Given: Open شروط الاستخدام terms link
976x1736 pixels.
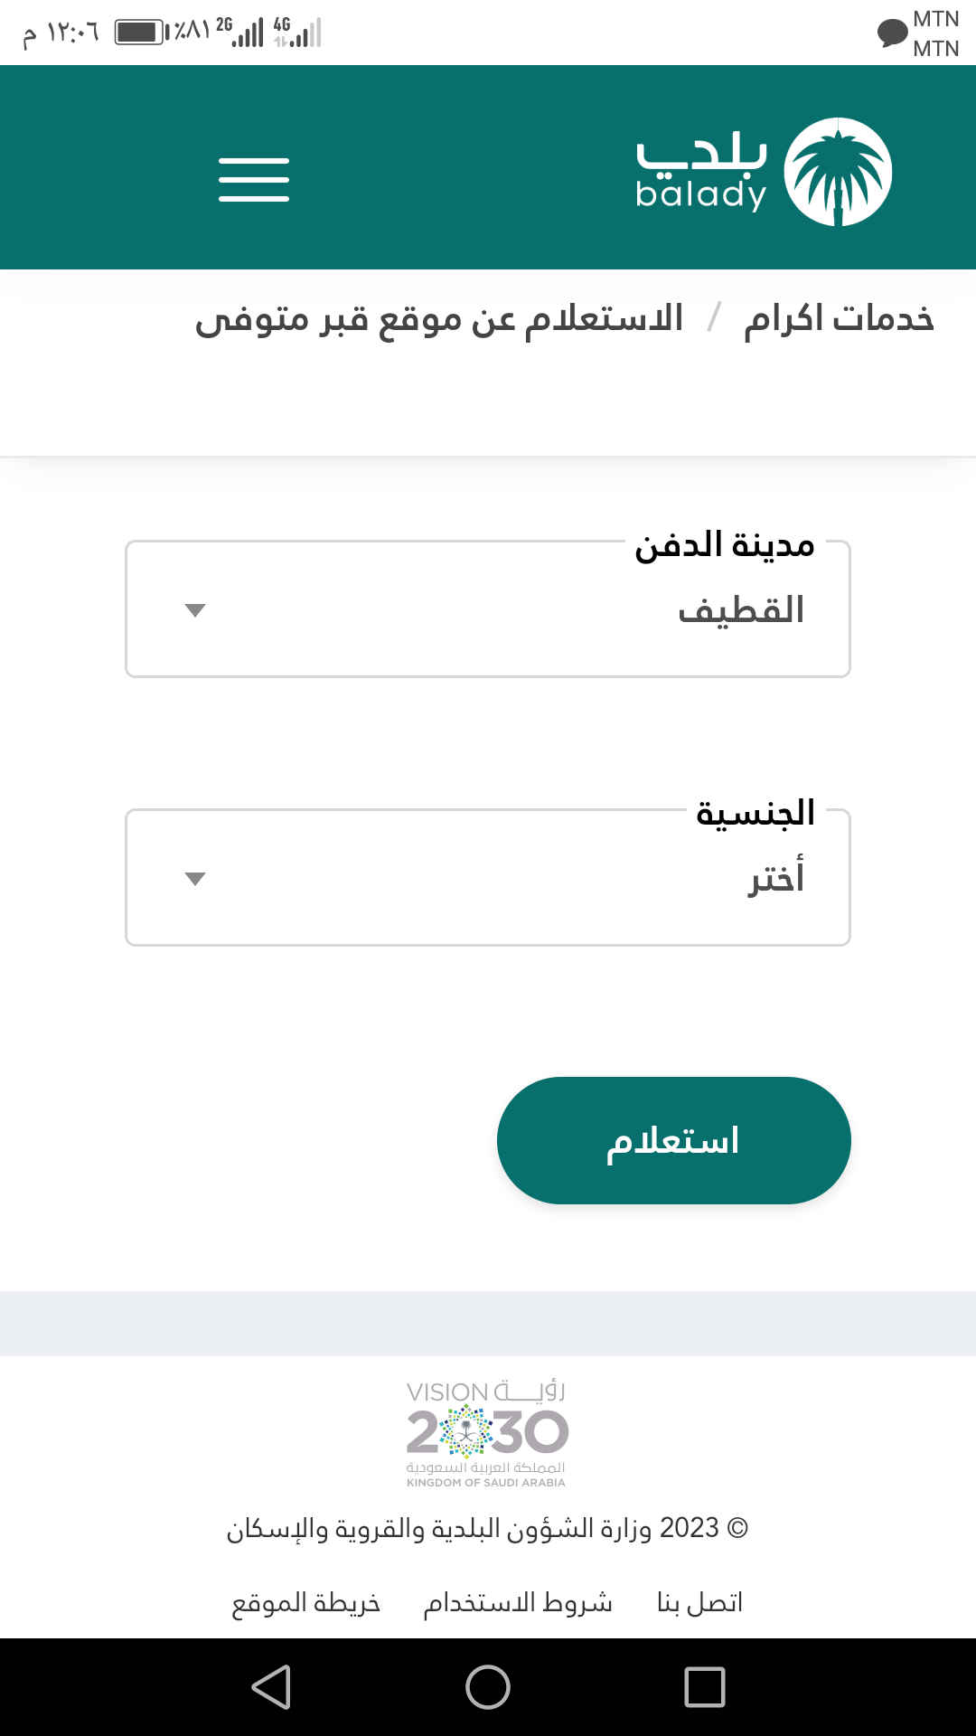Looking at the screenshot, I should pos(518,1603).
